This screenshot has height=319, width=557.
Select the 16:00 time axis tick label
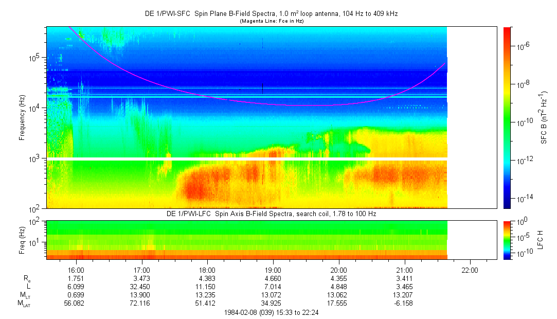point(76,270)
